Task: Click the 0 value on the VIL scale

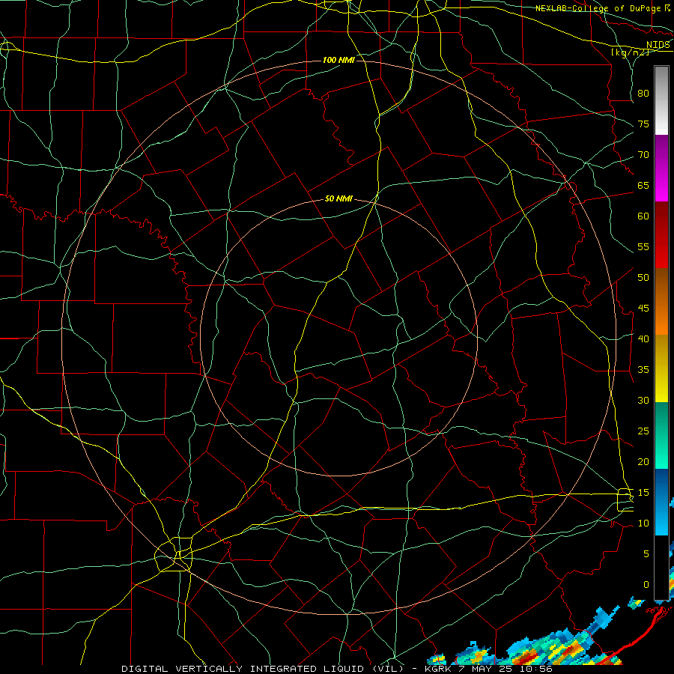Action: point(646,585)
